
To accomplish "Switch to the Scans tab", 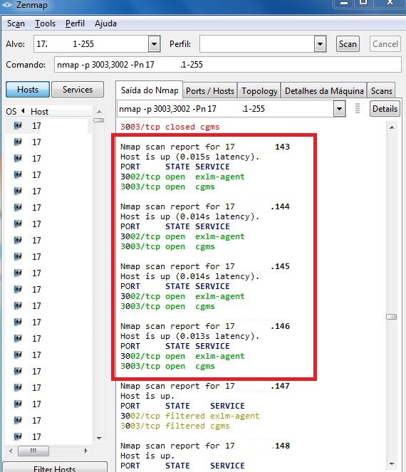I will 381,91.
